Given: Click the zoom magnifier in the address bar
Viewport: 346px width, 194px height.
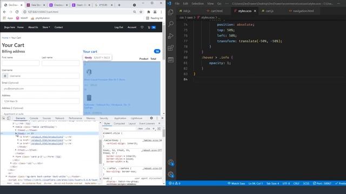Looking at the screenshot, I should (135, 12).
